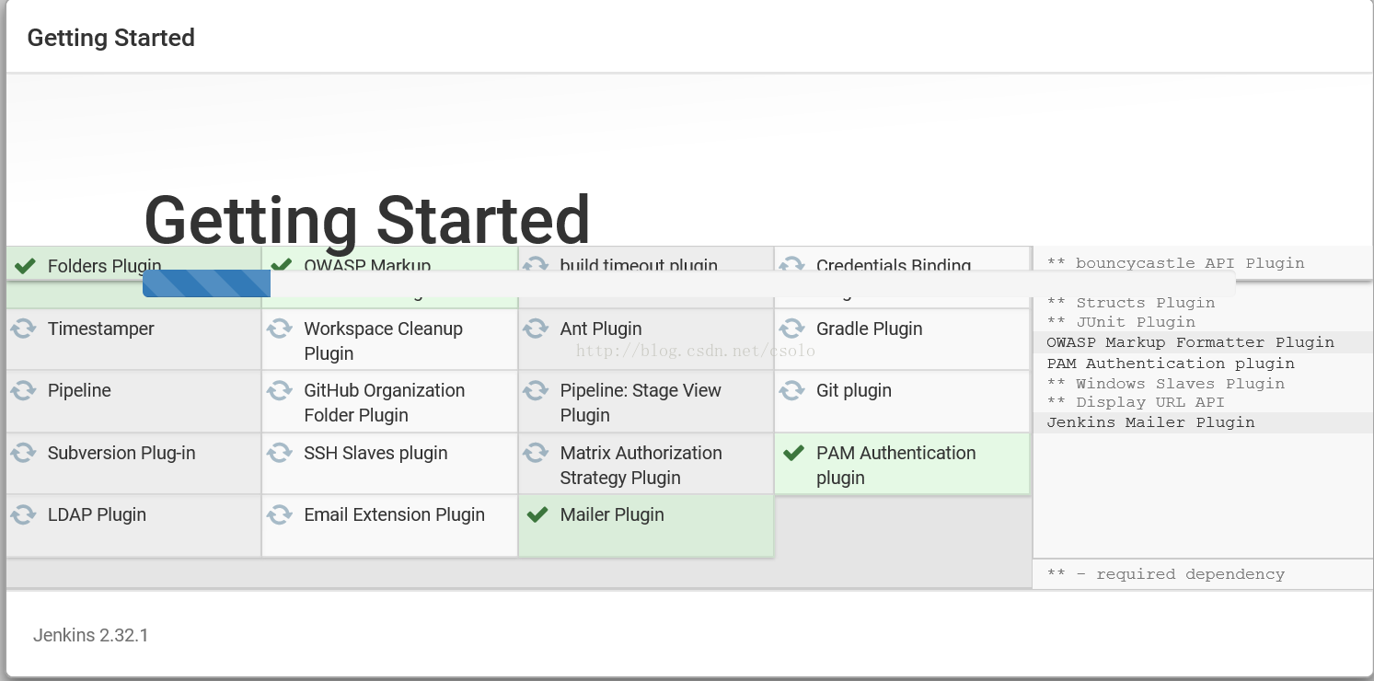Screen dimensions: 1374x681
Task: Click the sync icon next to Workspace Cleanup Plugin
Action: 279,329
